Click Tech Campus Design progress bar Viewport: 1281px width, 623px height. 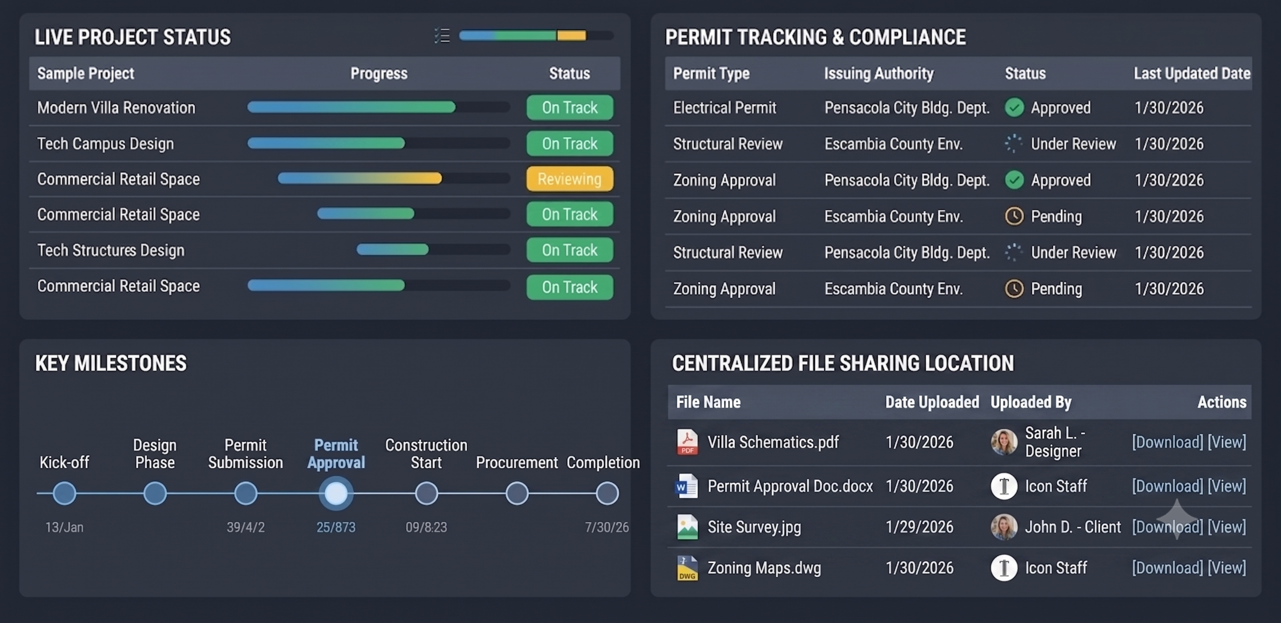(x=378, y=143)
